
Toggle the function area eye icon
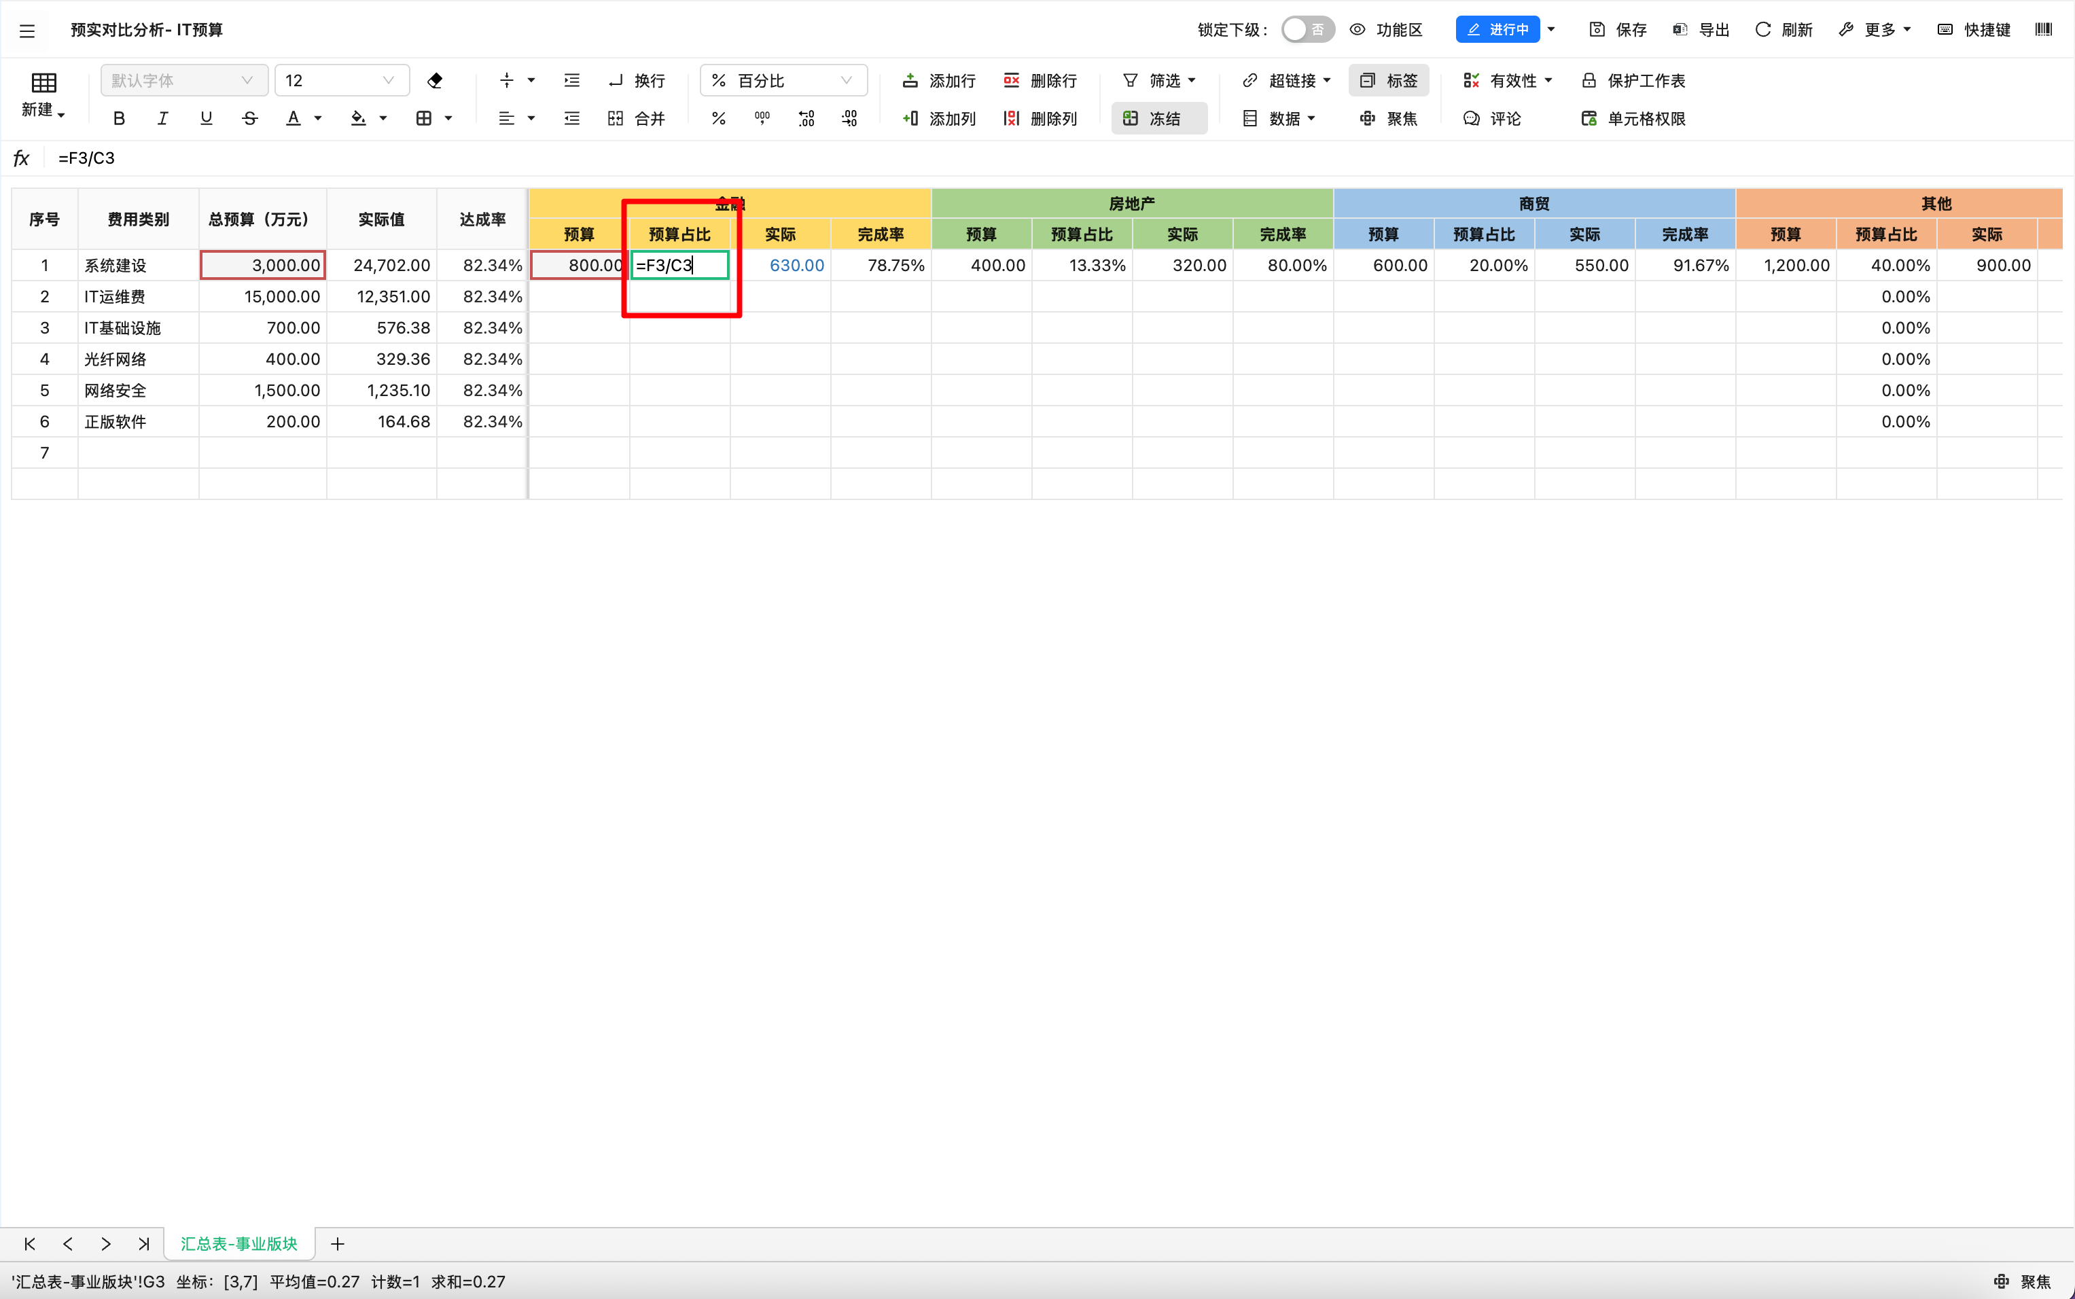1358,30
